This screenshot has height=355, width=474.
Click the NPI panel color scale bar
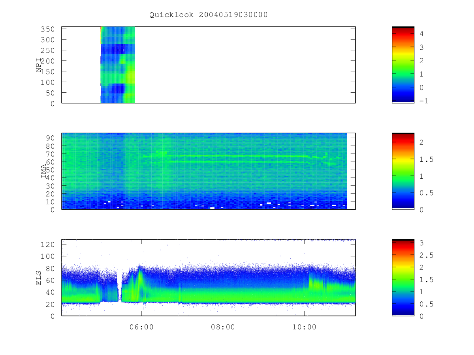(x=403, y=65)
